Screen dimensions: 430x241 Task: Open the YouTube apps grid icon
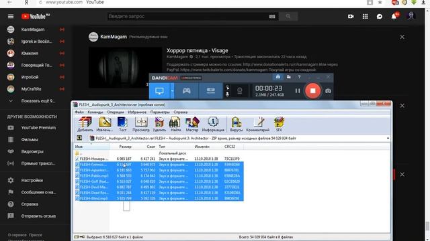365,16
